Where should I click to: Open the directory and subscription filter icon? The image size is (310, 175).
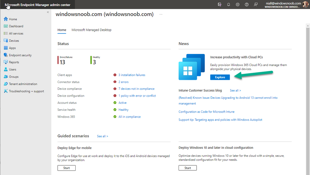(x=219, y=4)
